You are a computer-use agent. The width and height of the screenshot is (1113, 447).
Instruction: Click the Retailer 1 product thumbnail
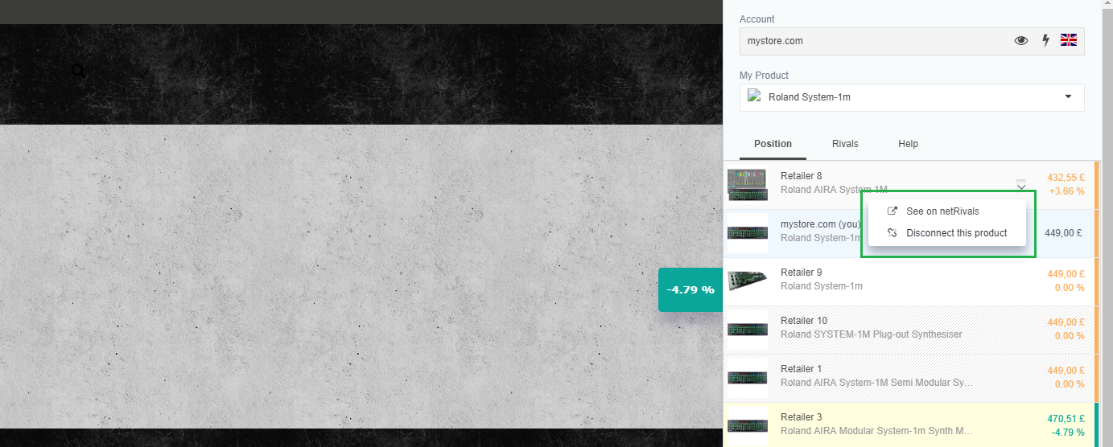[x=747, y=378]
